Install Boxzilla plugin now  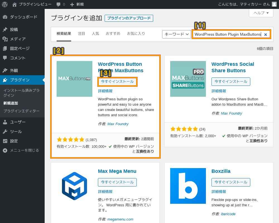click(x=231, y=182)
